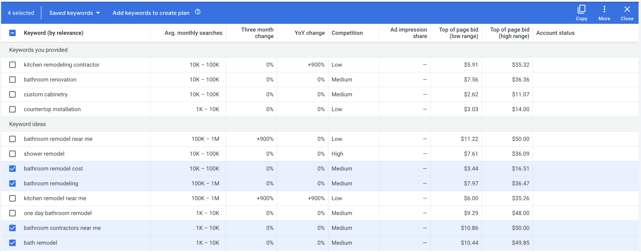Click the $2.62 low bid for custom cabinetry
The height and width of the screenshot is (252, 641).
tap(471, 94)
